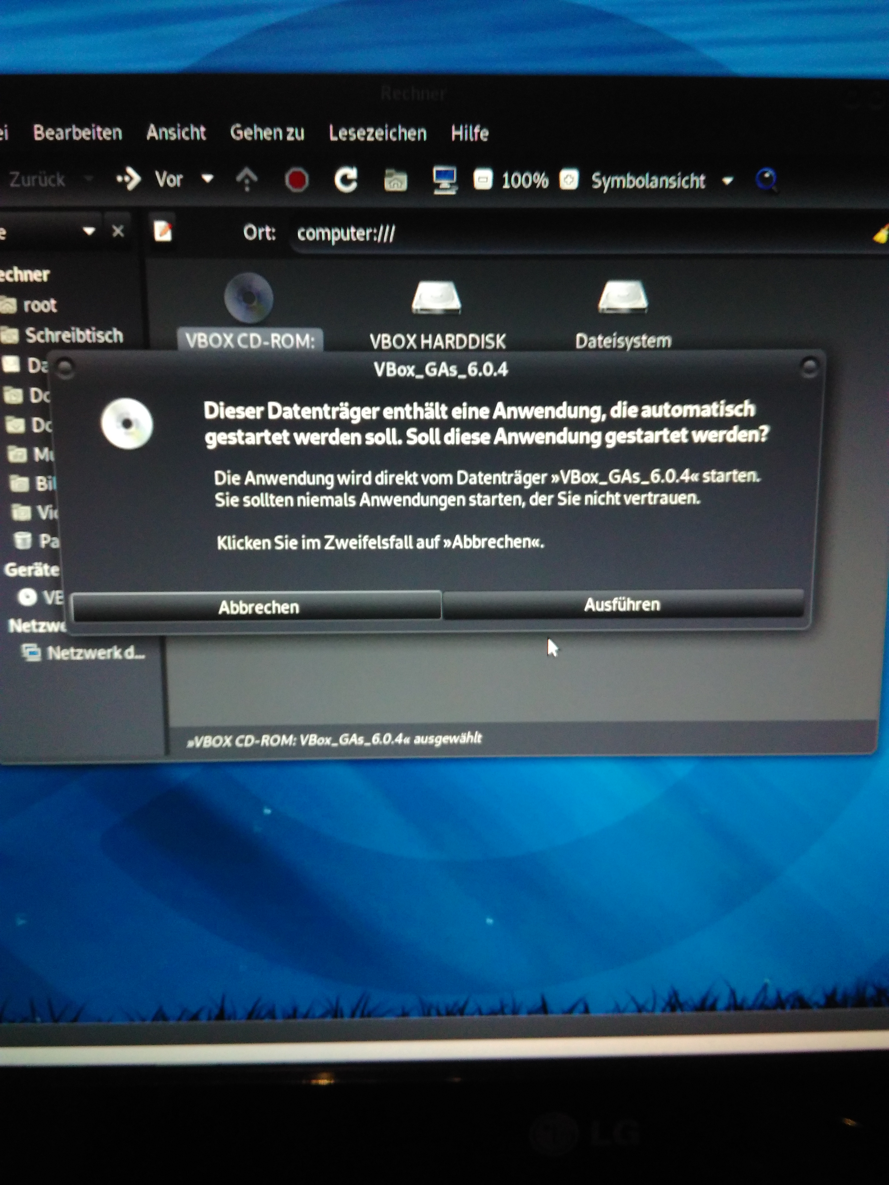This screenshot has width=889, height=1185.
Task: Click the red Stop loading icon
Action: point(296,180)
